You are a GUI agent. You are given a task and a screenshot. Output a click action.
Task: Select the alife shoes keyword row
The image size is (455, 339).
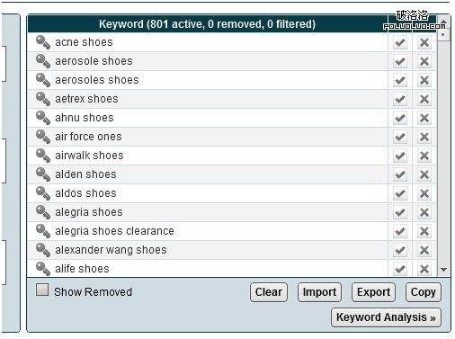[208, 269]
